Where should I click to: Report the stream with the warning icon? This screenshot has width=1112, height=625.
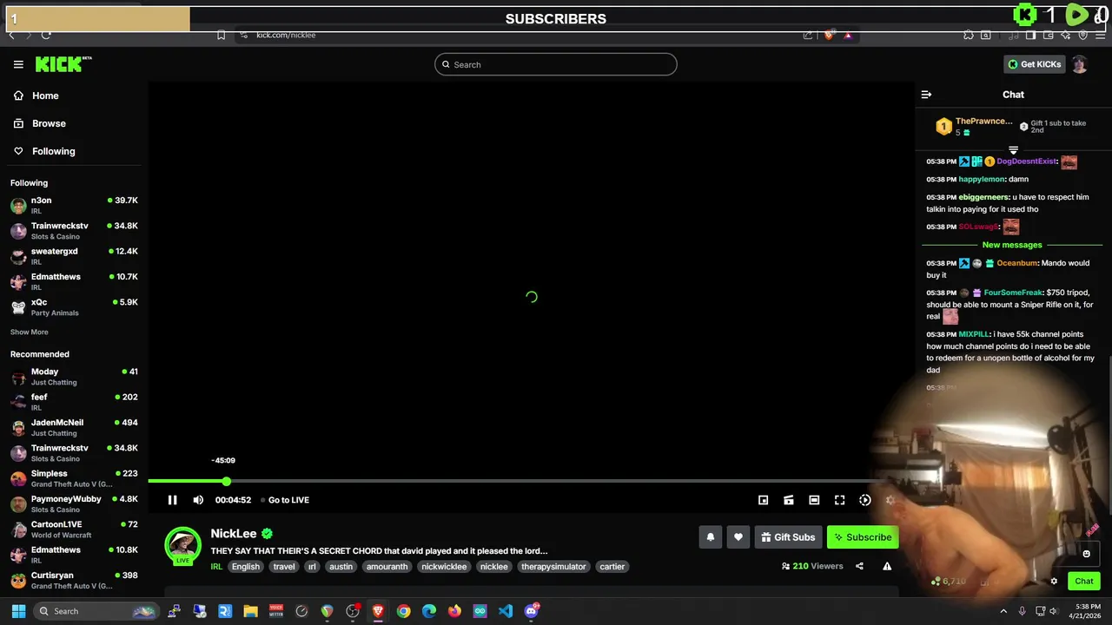pos(887,566)
